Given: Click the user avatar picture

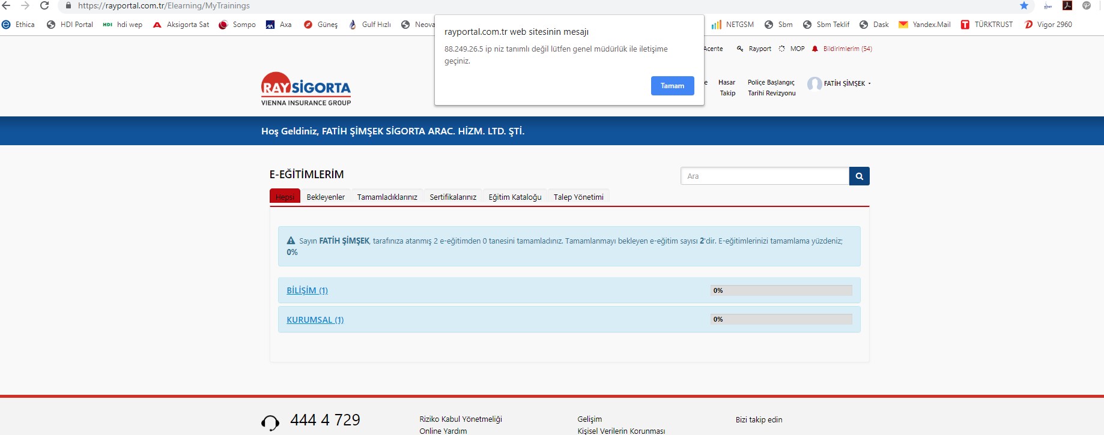Looking at the screenshot, I should point(814,84).
